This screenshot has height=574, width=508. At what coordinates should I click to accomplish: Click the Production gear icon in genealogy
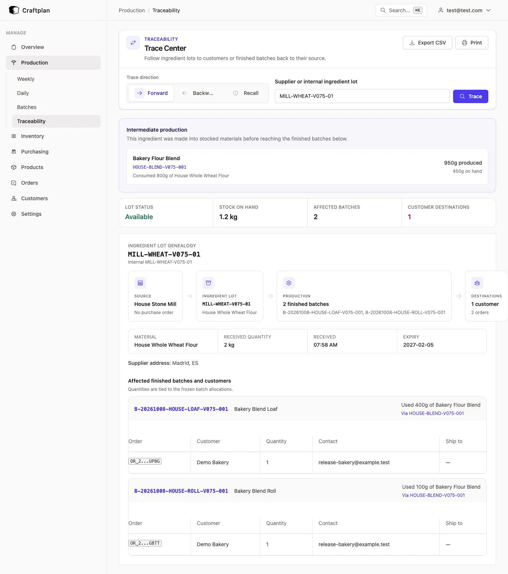[289, 283]
